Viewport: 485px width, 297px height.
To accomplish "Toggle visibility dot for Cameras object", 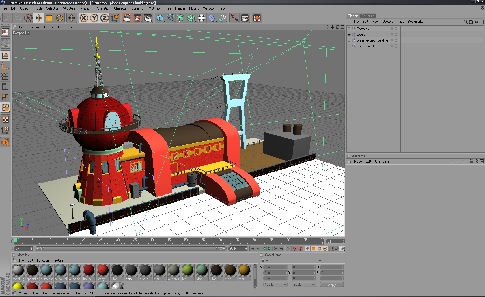I will point(392,29).
